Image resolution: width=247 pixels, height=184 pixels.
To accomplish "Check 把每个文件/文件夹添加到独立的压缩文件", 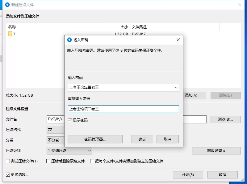I will 92,161.
